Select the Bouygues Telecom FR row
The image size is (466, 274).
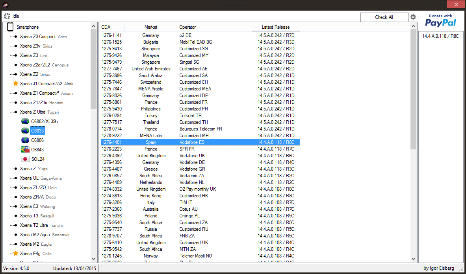click(201, 129)
